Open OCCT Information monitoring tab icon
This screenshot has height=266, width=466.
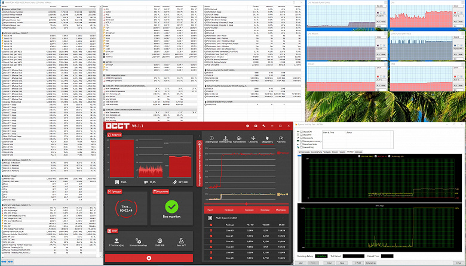pyautogui.click(x=211, y=138)
